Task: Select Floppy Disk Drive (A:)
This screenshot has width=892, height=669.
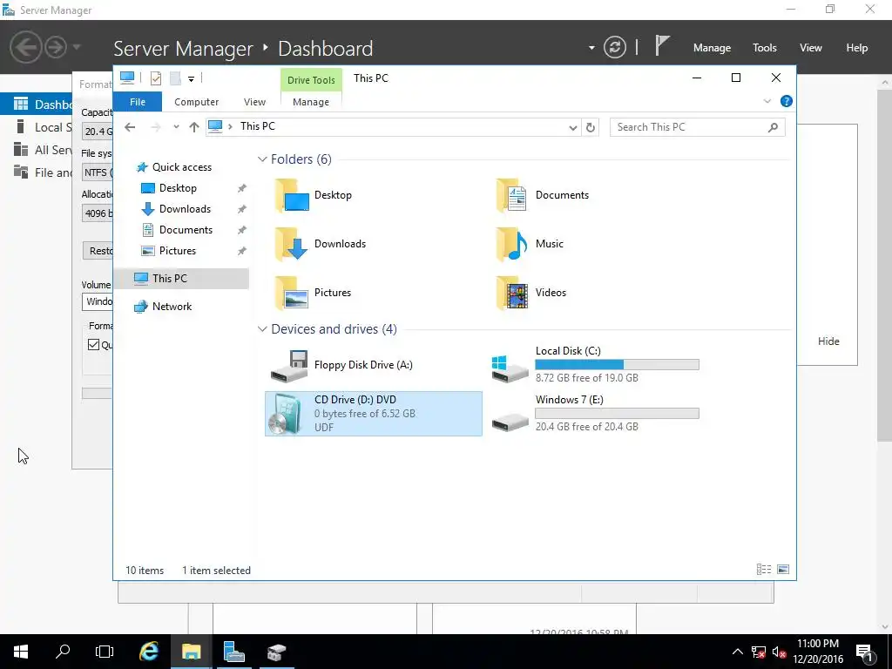Action: pos(341,365)
